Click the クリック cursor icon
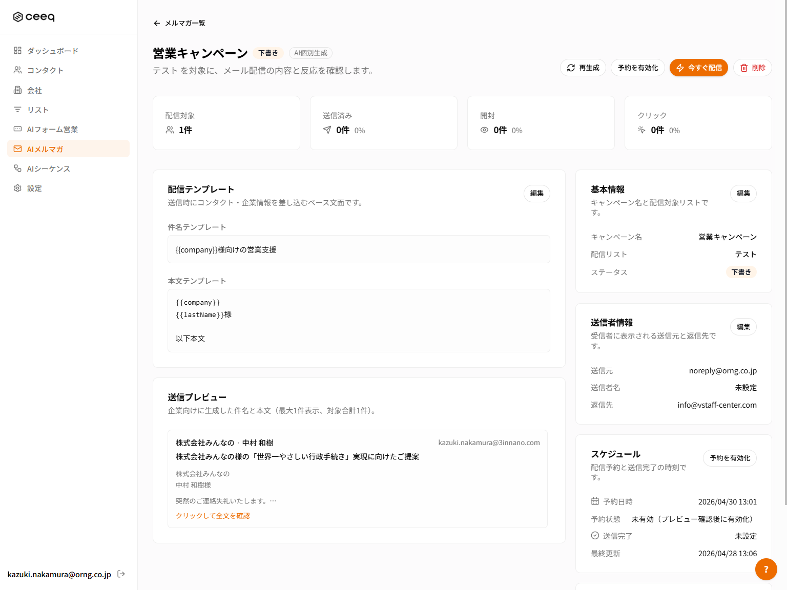This screenshot has height=590, width=787. click(x=641, y=130)
